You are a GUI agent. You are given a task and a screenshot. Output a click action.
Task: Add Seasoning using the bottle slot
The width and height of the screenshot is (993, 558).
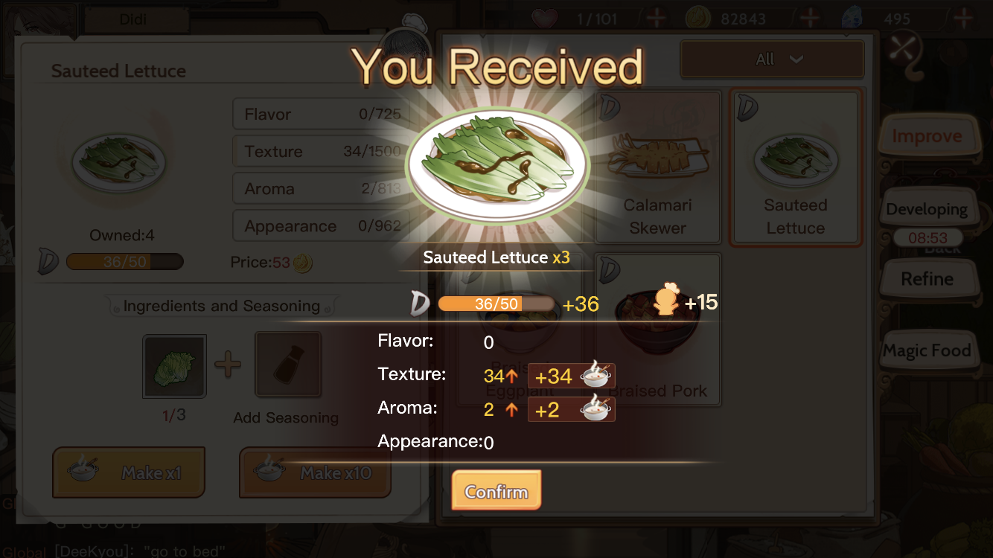(x=288, y=365)
